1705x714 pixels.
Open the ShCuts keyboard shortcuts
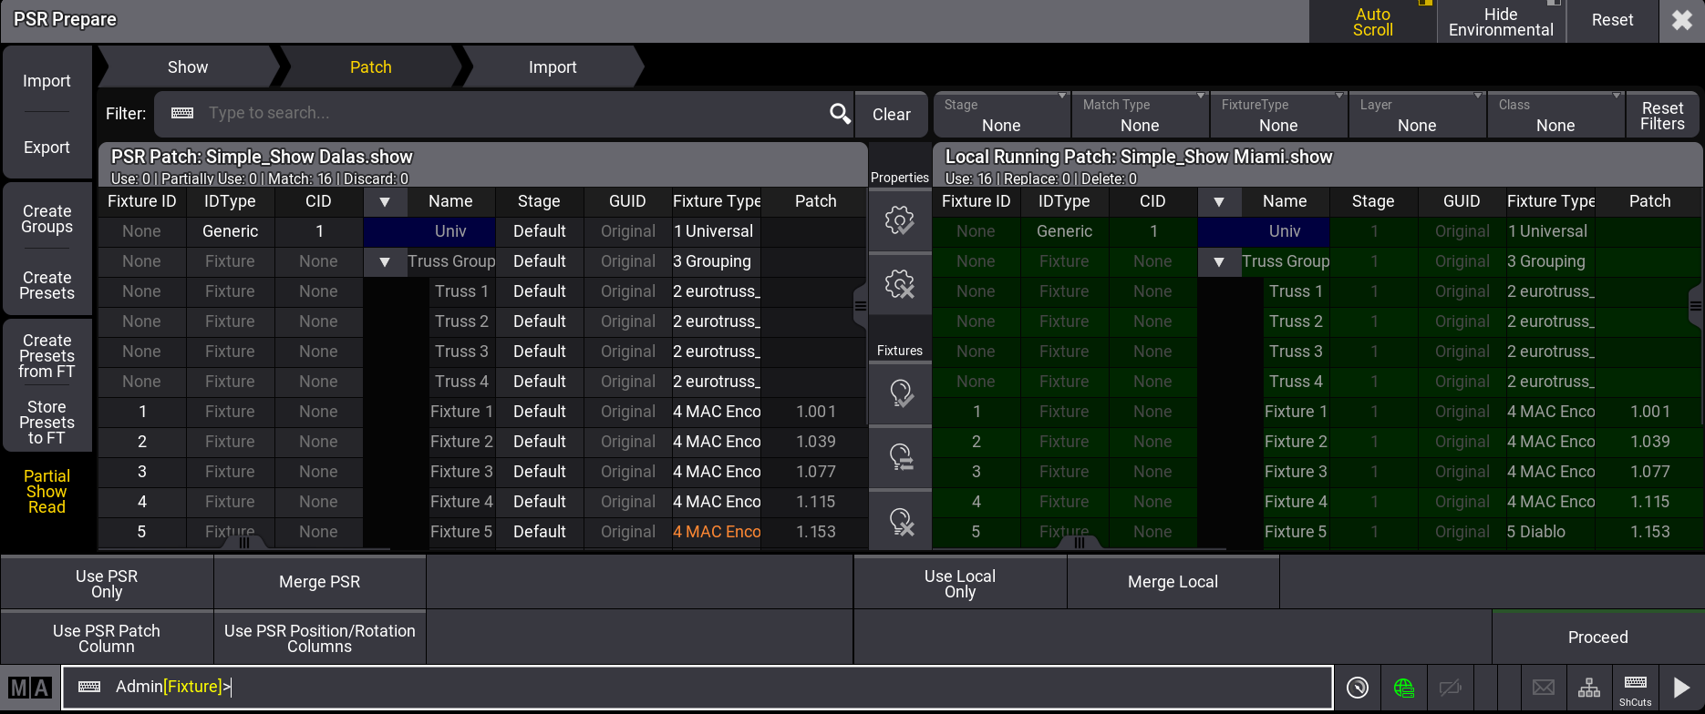pos(1636,689)
